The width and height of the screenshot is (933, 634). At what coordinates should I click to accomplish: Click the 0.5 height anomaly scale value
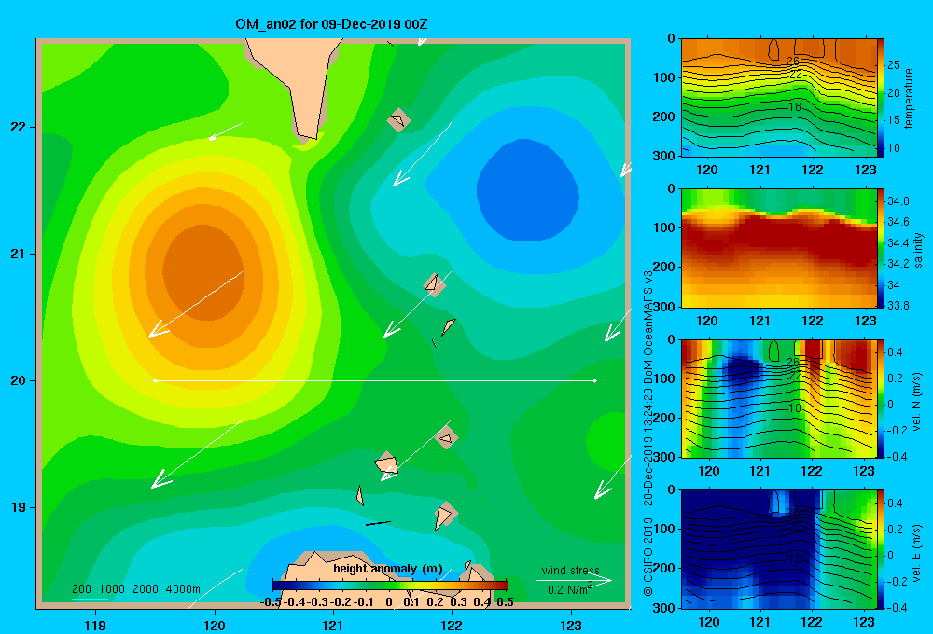505,602
